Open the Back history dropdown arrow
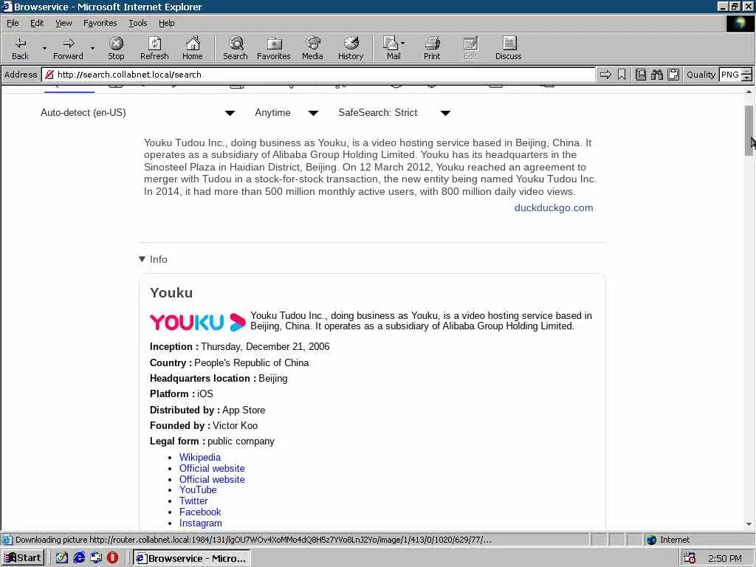This screenshot has width=756, height=567. (44, 48)
